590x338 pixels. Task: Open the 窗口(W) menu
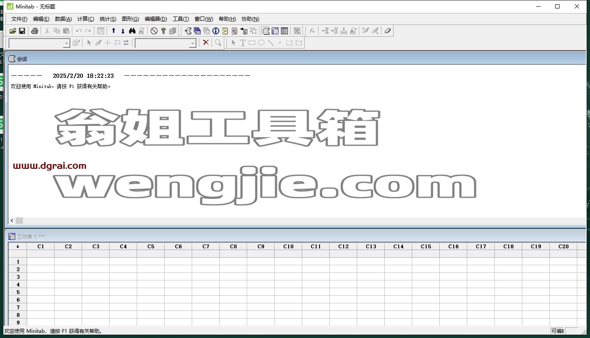point(204,19)
